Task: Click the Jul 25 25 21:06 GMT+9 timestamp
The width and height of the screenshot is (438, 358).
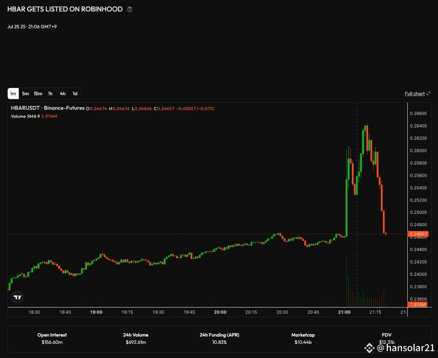Action: [32, 26]
